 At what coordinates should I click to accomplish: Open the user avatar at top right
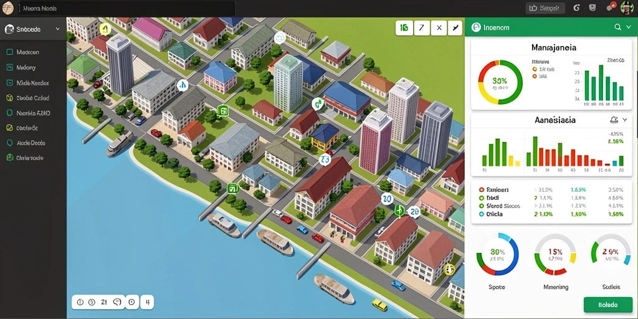[627, 7]
